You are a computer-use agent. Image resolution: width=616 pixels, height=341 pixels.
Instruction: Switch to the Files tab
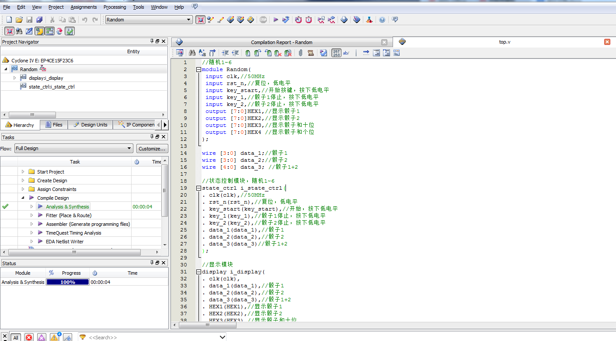tap(53, 125)
